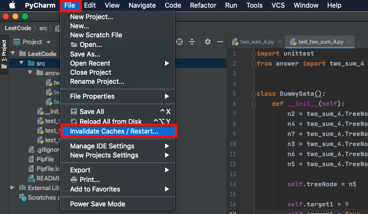368x214 pixels.
Task: Expand Manage IDE Settings submenu
Action: click(x=118, y=146)
